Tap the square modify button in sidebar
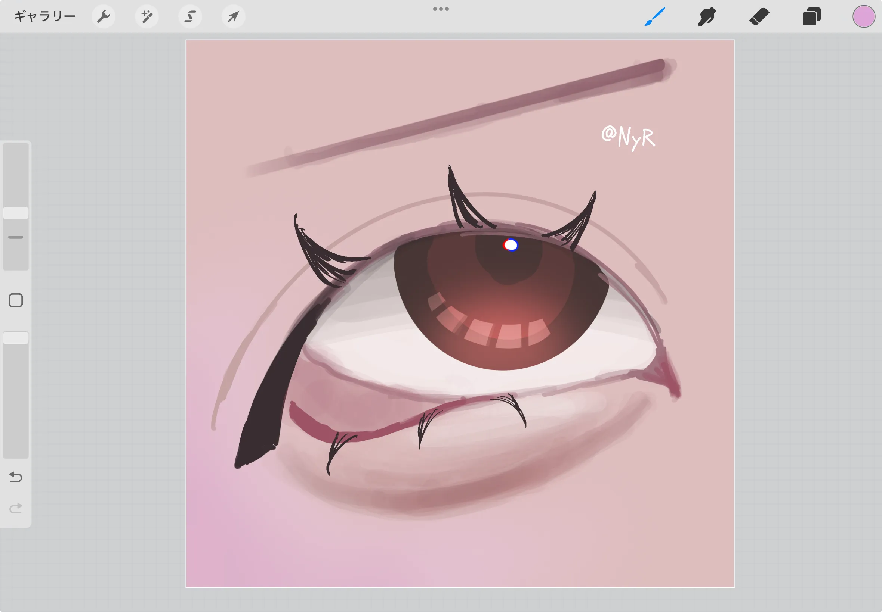This screenshot has height=612, width=882. pos(16,301)
